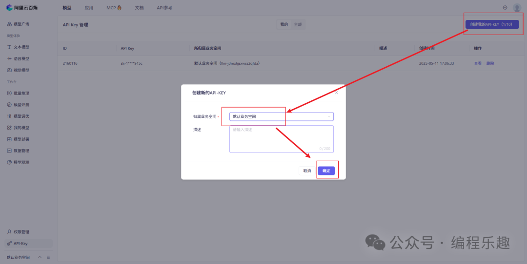The width and height of the screenshot is (527, 264).
Task: Focus the 描述 text area
Action: click(282, 139)
